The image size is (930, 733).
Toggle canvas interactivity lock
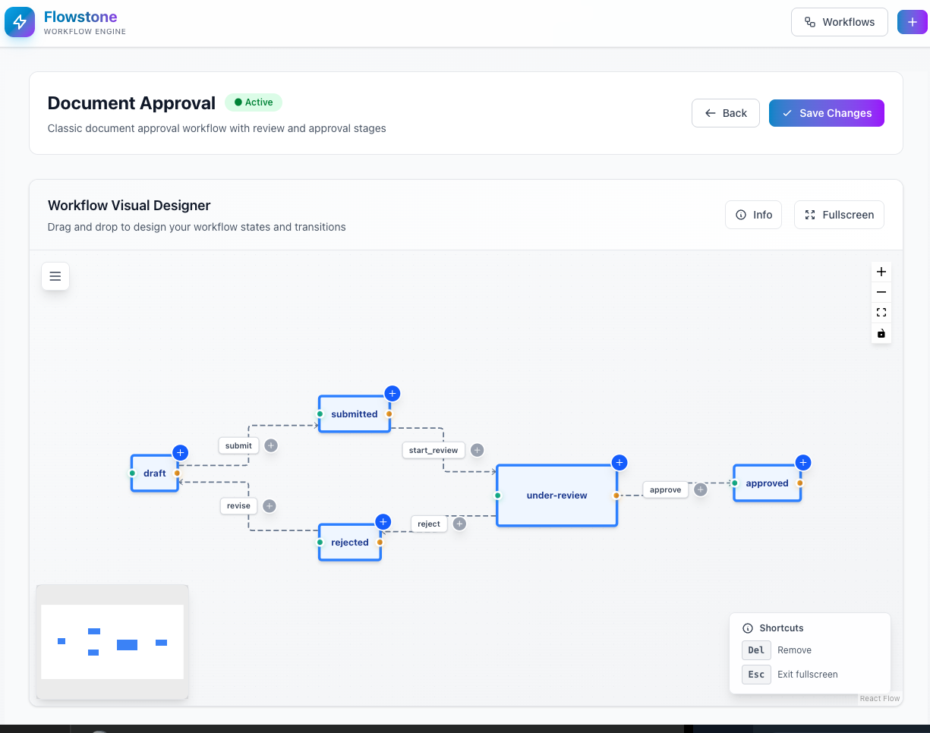[881, 333]
